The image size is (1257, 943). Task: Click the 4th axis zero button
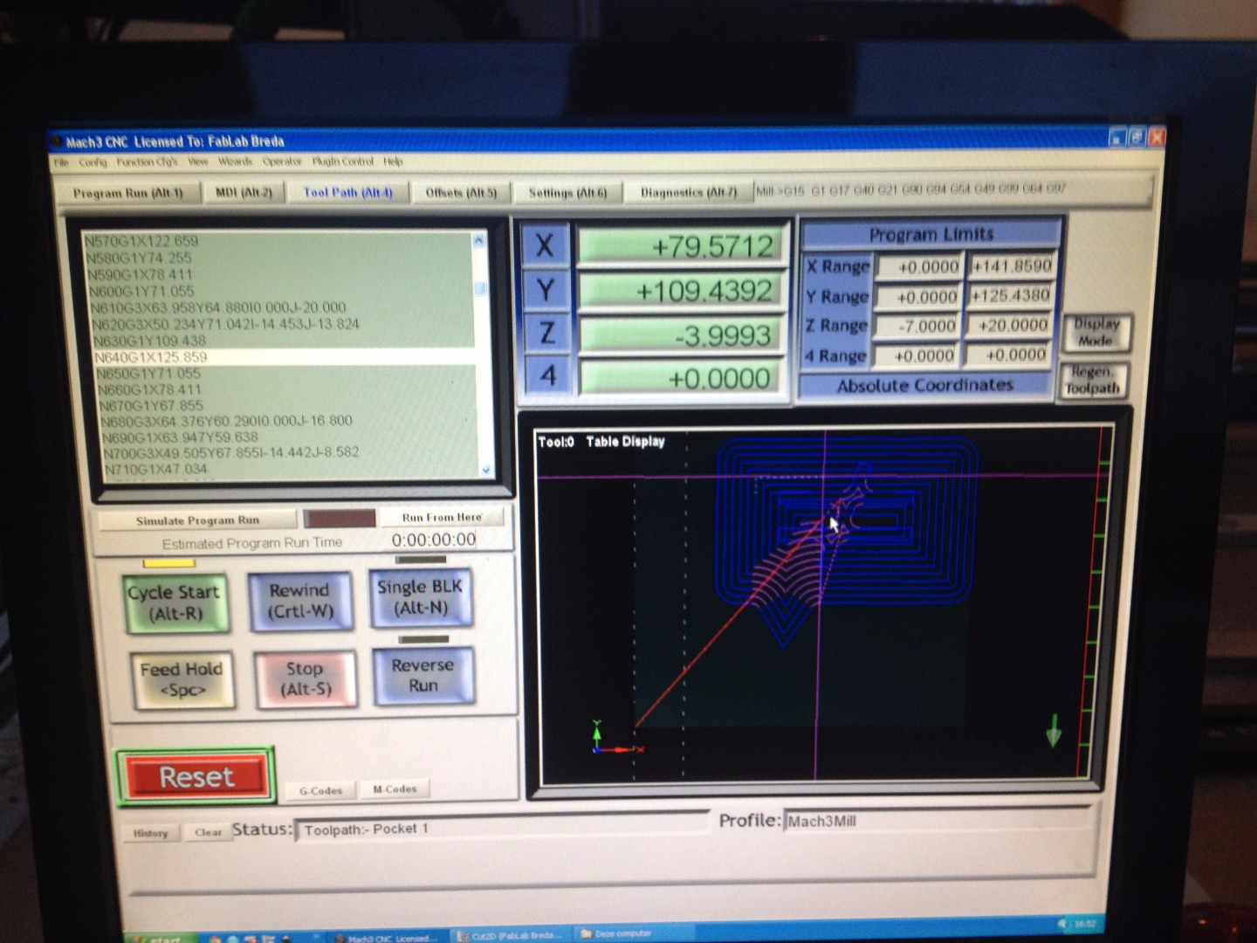pyautogui.click(x=548, y=375)
